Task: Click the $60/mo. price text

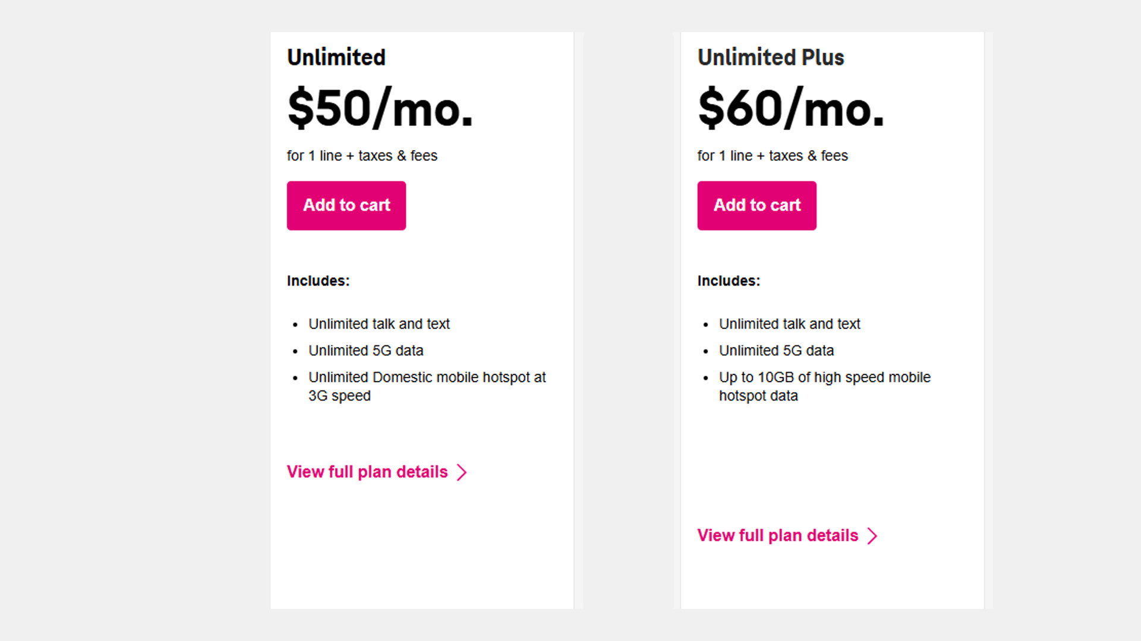Action: [x=791, y=107]
